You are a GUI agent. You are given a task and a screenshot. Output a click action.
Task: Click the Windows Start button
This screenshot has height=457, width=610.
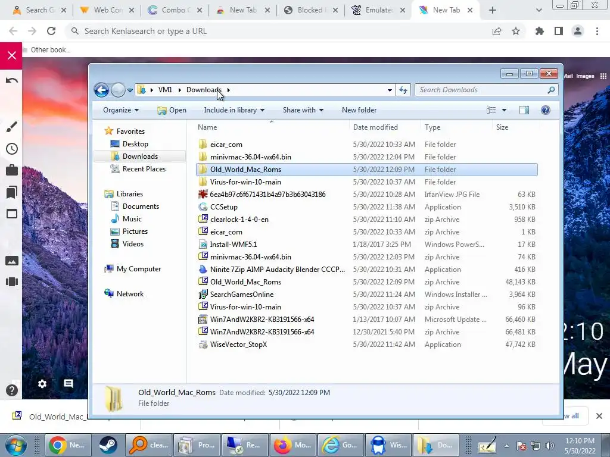coord(15,445)
